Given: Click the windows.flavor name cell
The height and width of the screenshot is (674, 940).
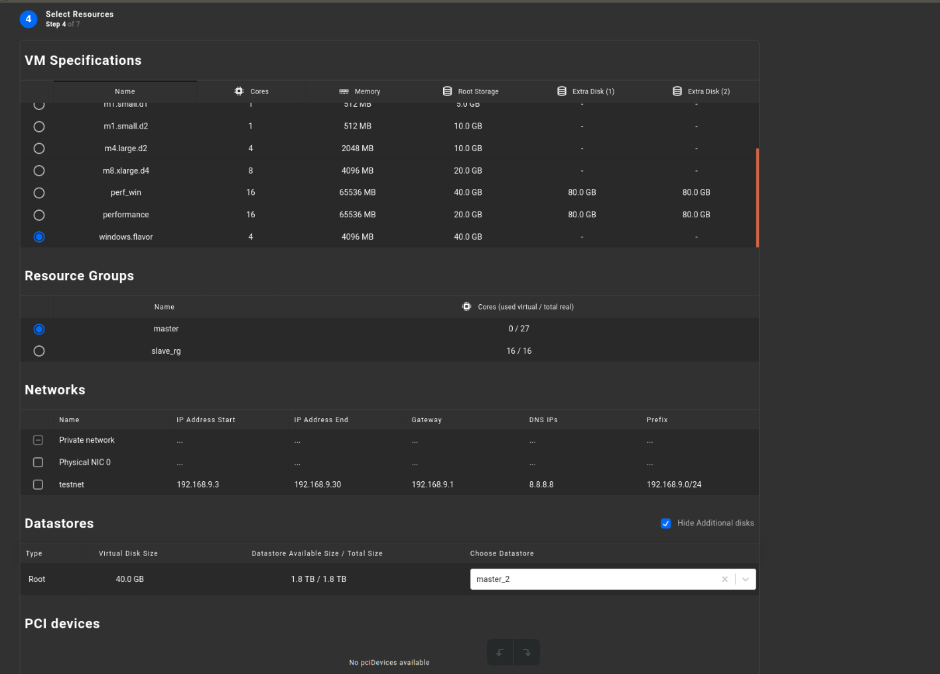Looking at the screenshot, I should pos(126,237).
